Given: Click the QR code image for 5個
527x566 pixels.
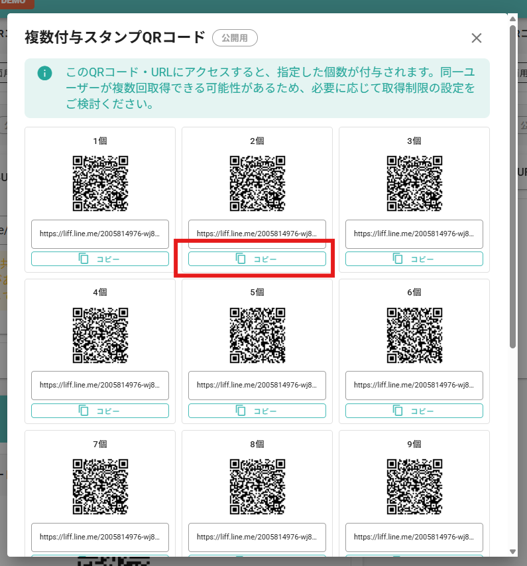Looking at the screenshot, I should click(x=258, y=335).
